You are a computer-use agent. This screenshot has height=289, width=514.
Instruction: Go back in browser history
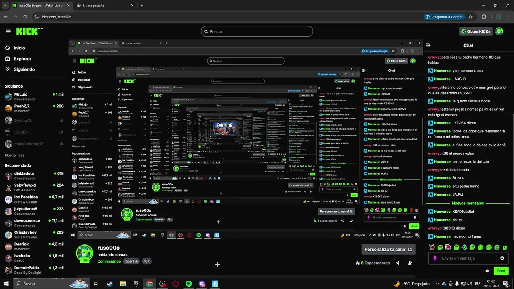[6, 17]
